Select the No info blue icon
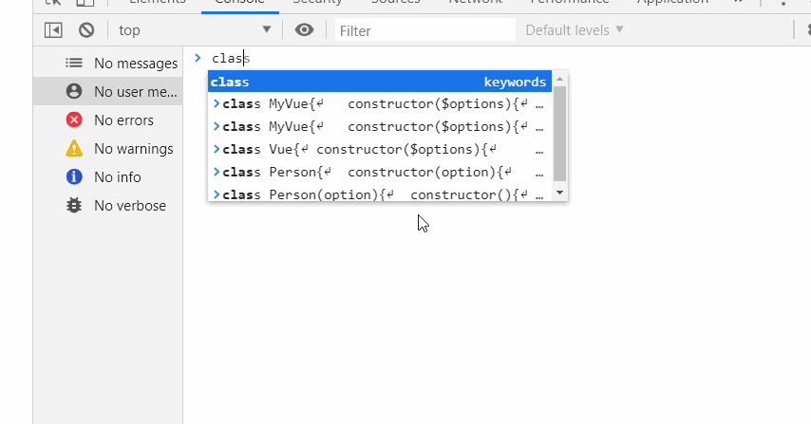Image resolution: width=811 pixels, height=424 pixels. tap(74, 176)
